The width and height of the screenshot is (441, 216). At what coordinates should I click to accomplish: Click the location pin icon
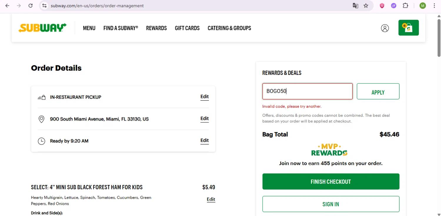[x=41, y=119]
